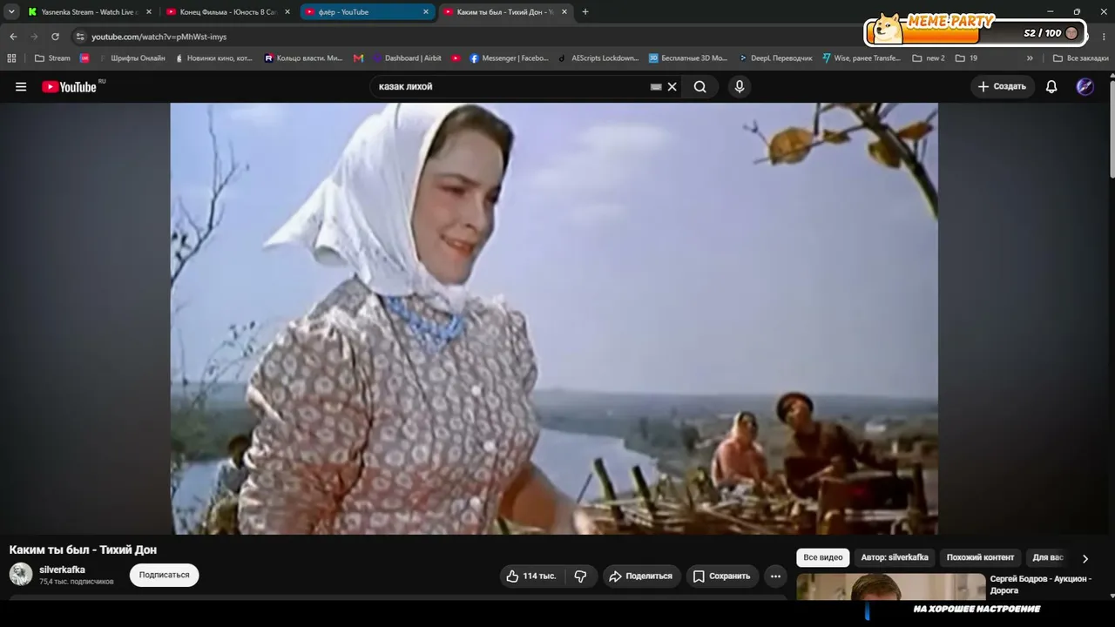This screenshot has width=1115, height=627.
Task: Like the video (114 тыс.)
Action: pos(531,576)
